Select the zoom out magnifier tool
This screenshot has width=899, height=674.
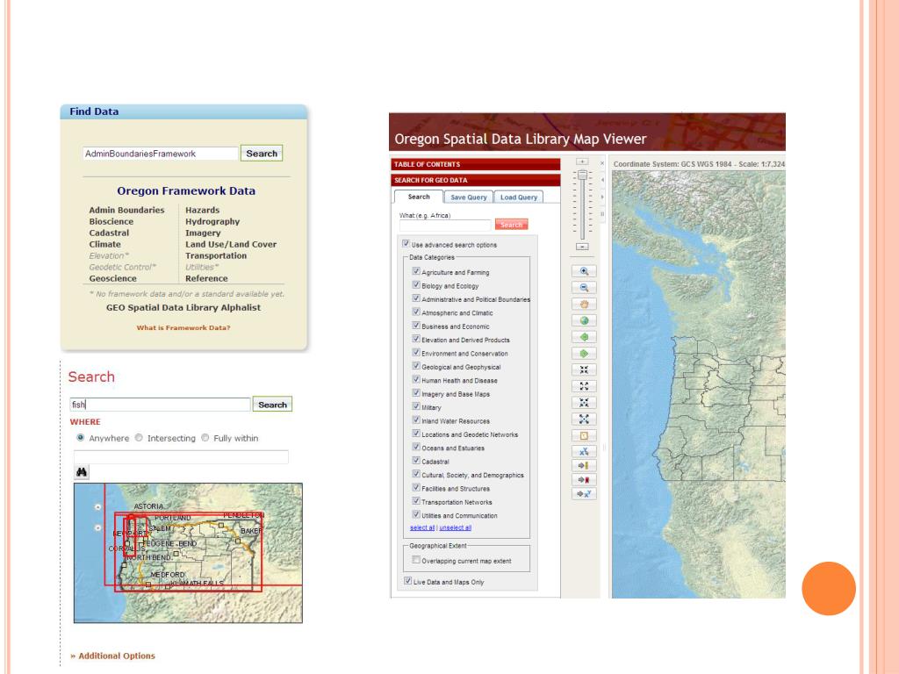pyautogui.click(x=584, y=288)
